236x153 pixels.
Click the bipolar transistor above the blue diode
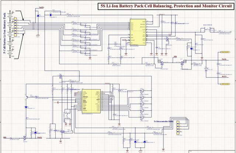click(27, 97)
